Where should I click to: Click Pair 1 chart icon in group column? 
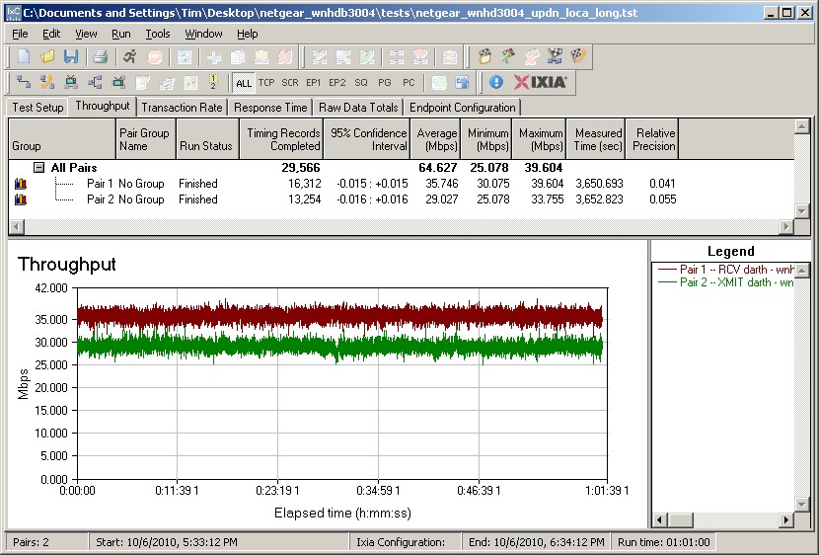[21, 184]
